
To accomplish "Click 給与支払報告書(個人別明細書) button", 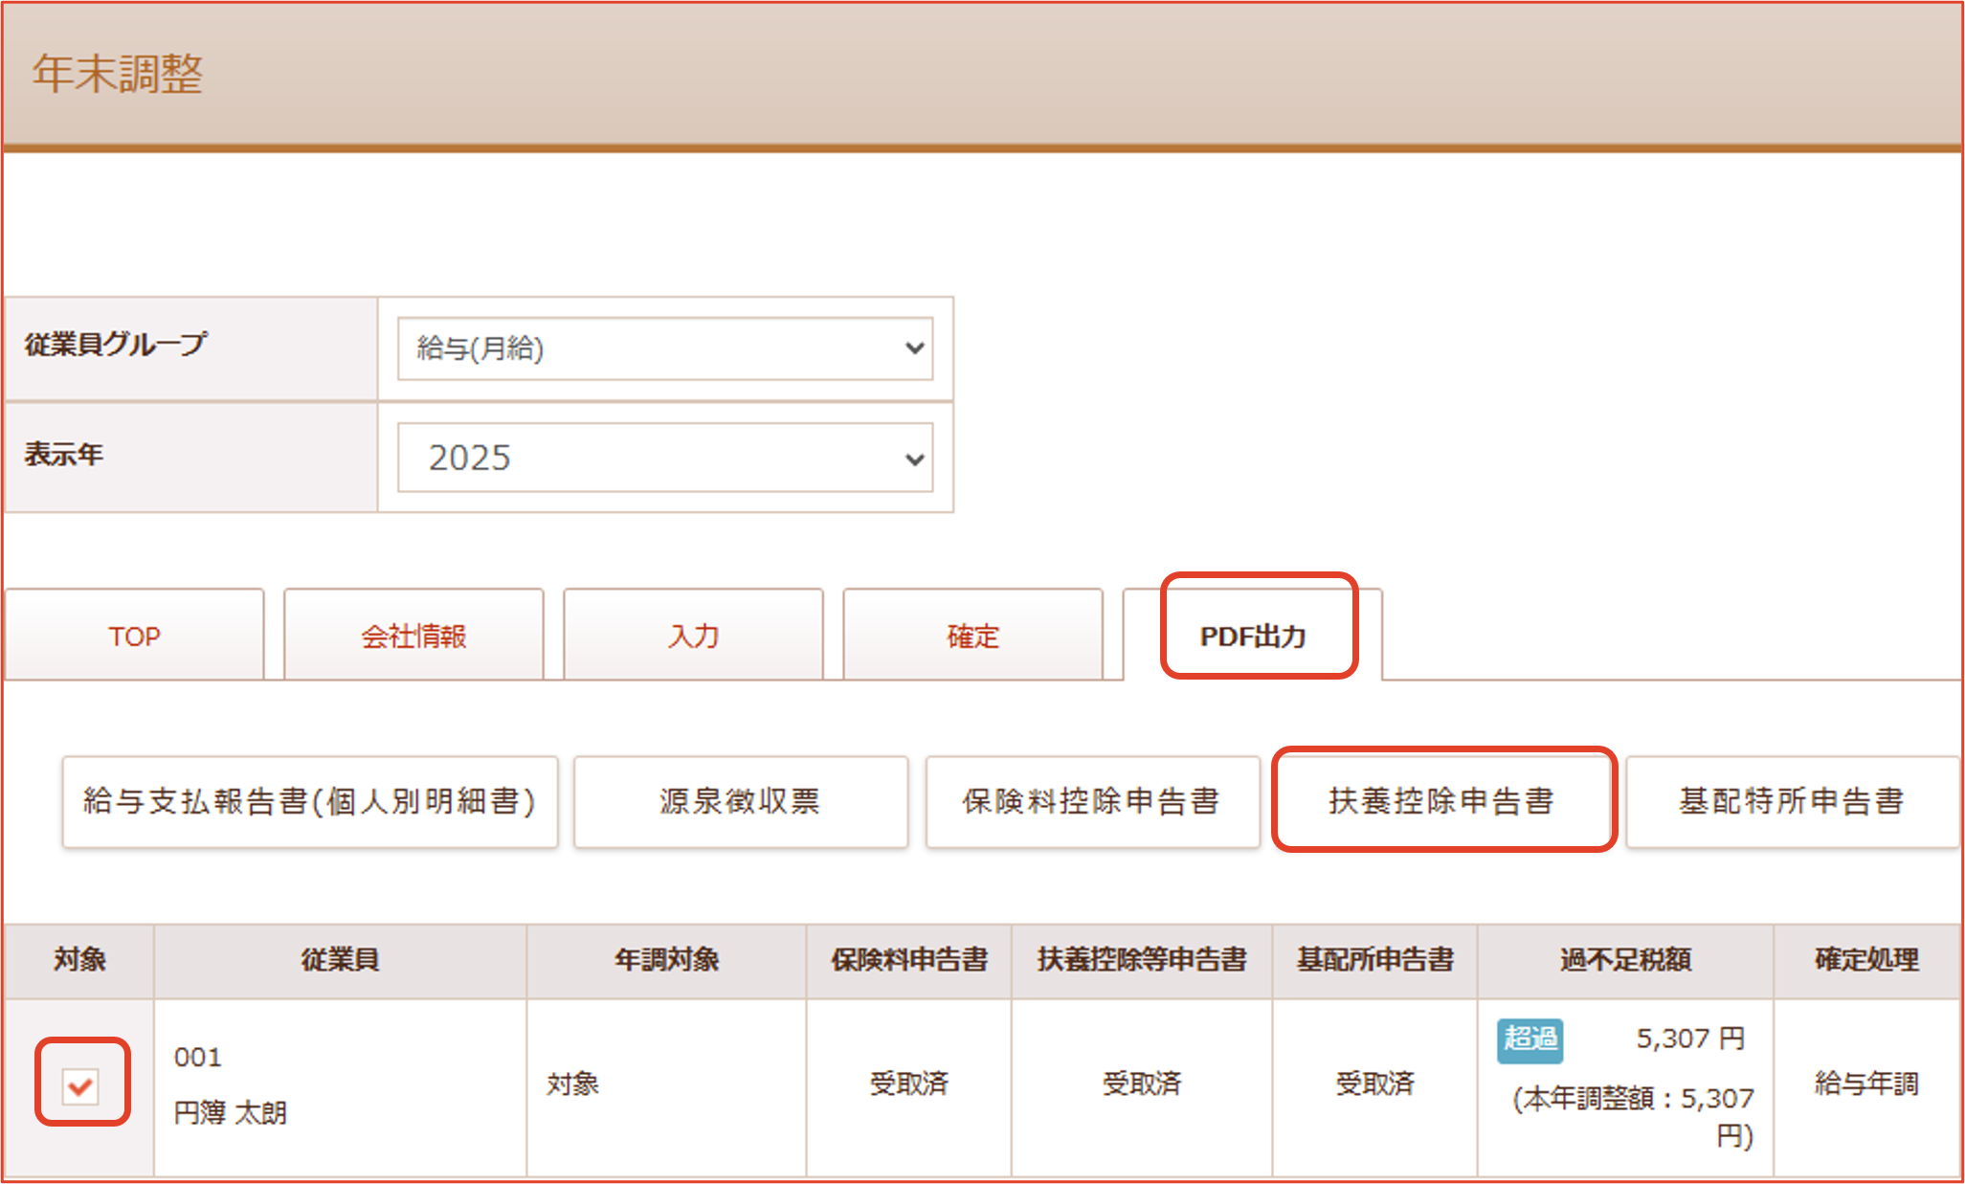I will coord(309,801).
